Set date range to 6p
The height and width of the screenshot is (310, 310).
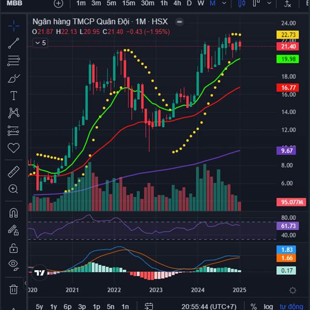67,306
